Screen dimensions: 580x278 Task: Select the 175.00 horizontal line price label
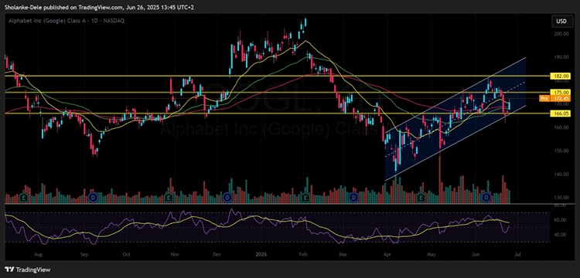tap(561, 92)
